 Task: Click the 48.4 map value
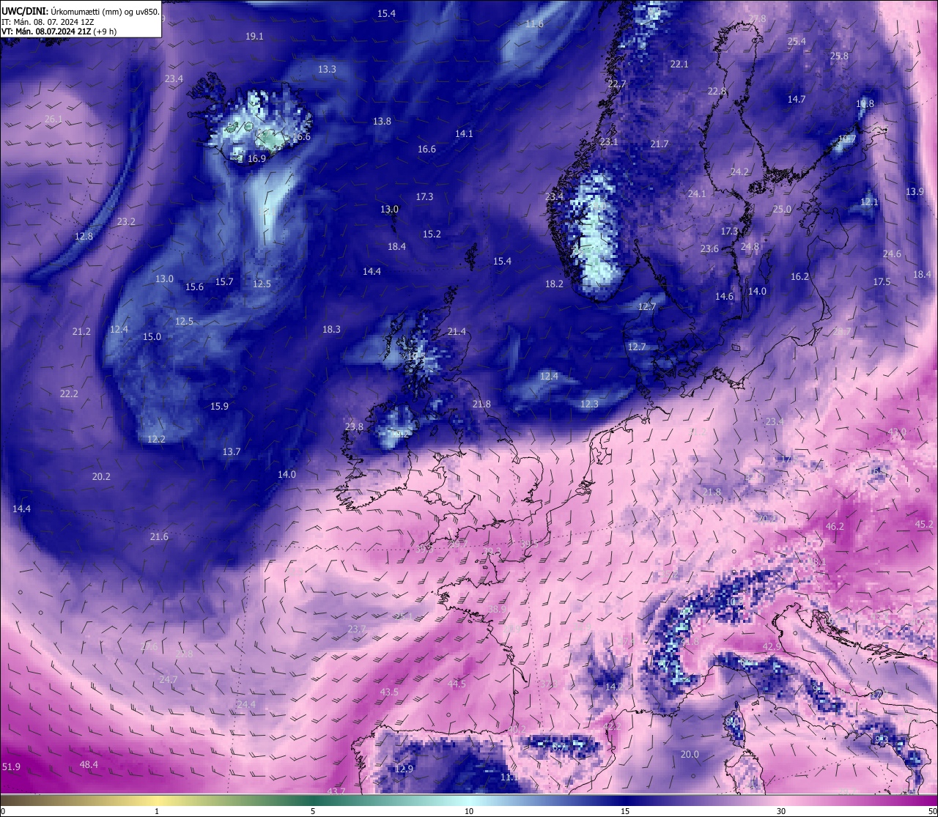coord(89,764)
